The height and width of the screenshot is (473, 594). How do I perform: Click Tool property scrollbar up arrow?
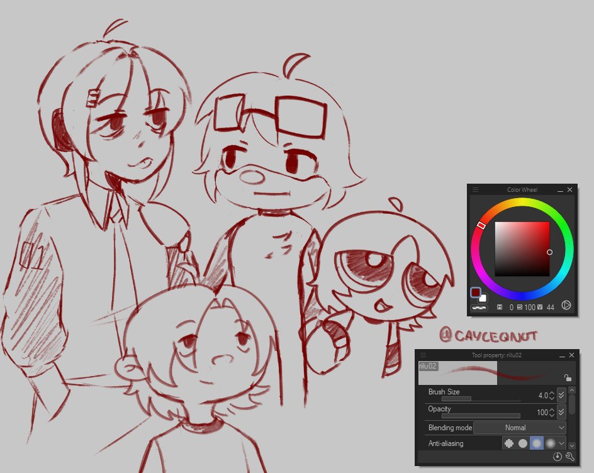click(571, 390)
